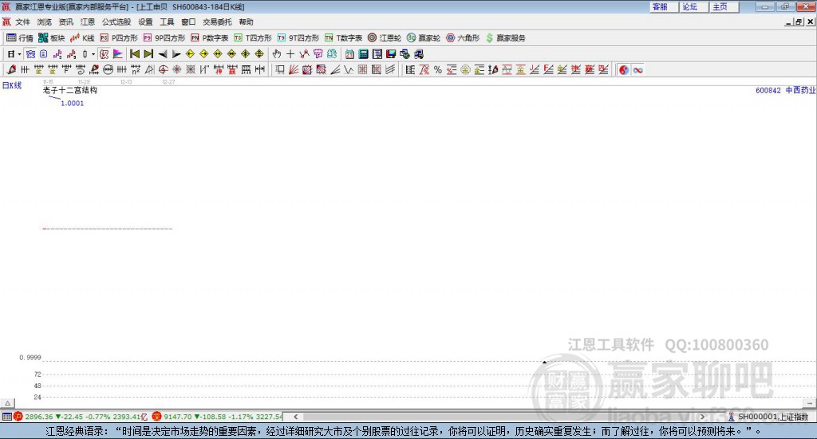
Task: Open the P四方形 square tool
Action: [119, 38]
